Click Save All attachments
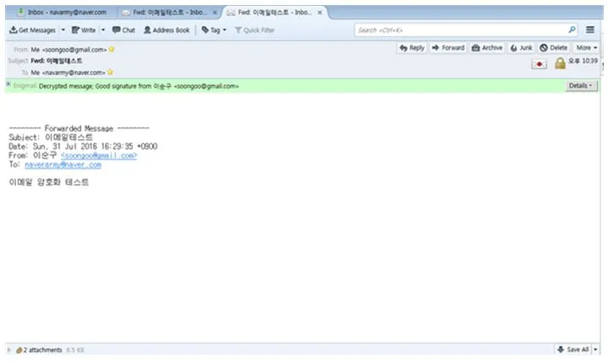The height and width of the screenshot is (363, 608). 573,349
